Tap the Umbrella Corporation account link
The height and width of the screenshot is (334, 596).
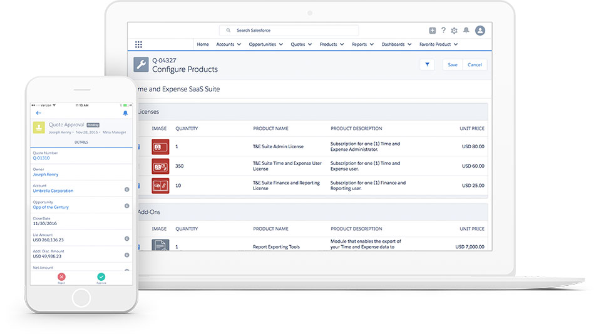click(53, 191)
